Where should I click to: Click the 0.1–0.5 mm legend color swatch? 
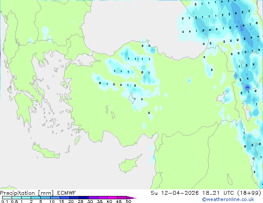7,198
